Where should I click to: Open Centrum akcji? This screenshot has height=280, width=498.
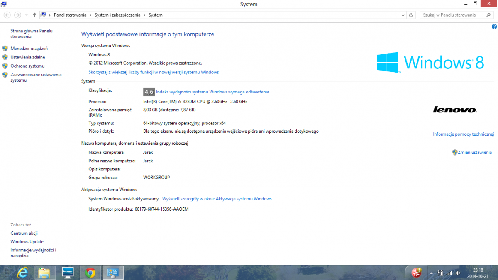[x=24, y=233]
